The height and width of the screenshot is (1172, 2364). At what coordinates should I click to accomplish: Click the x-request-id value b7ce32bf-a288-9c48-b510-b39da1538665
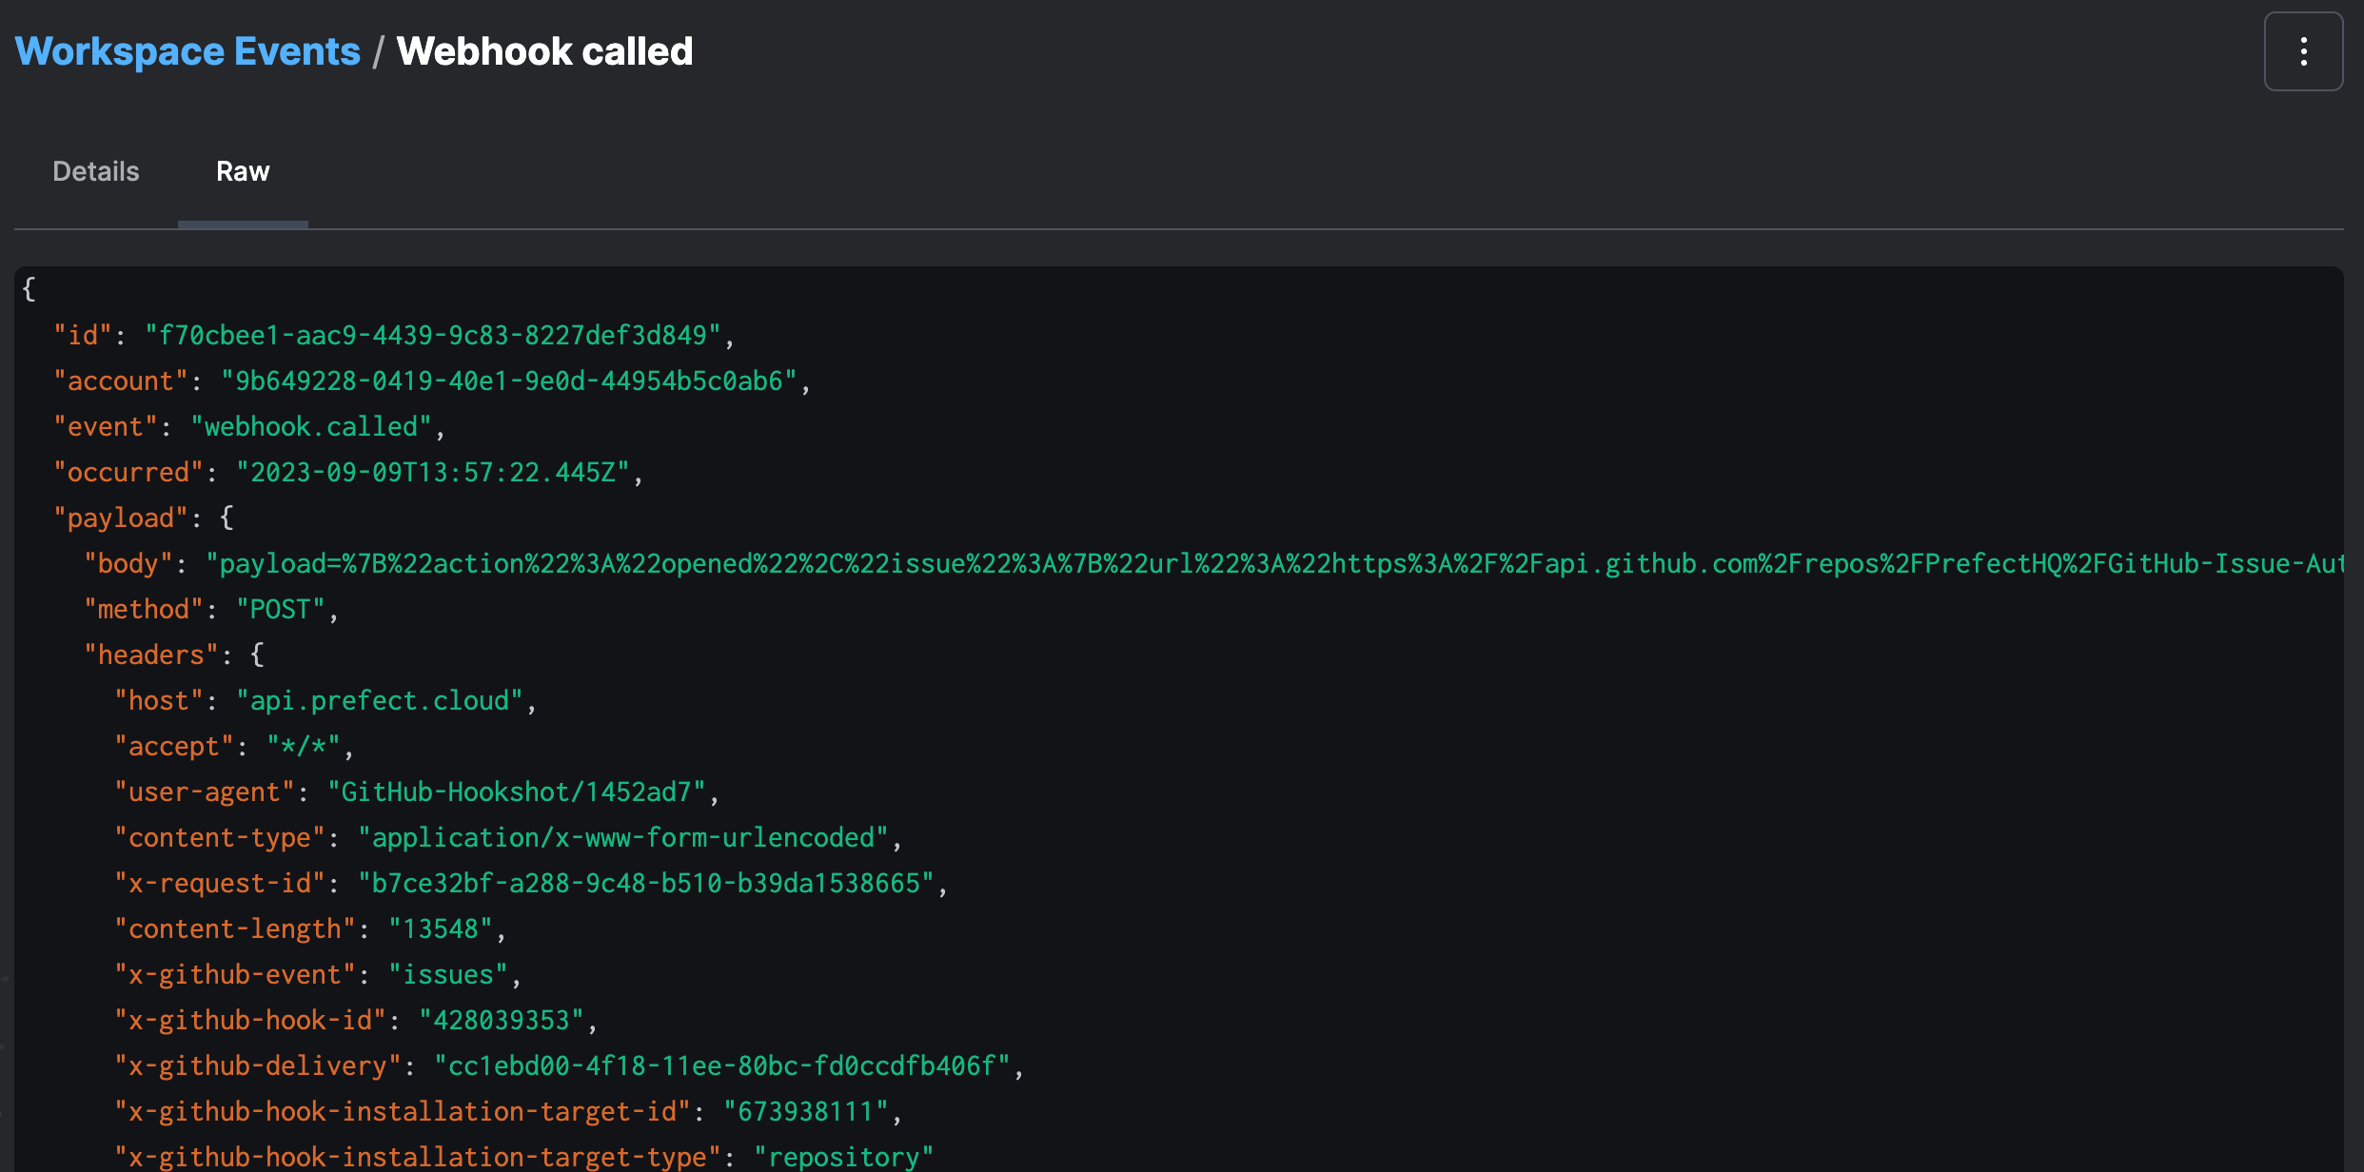click(646, 883)
